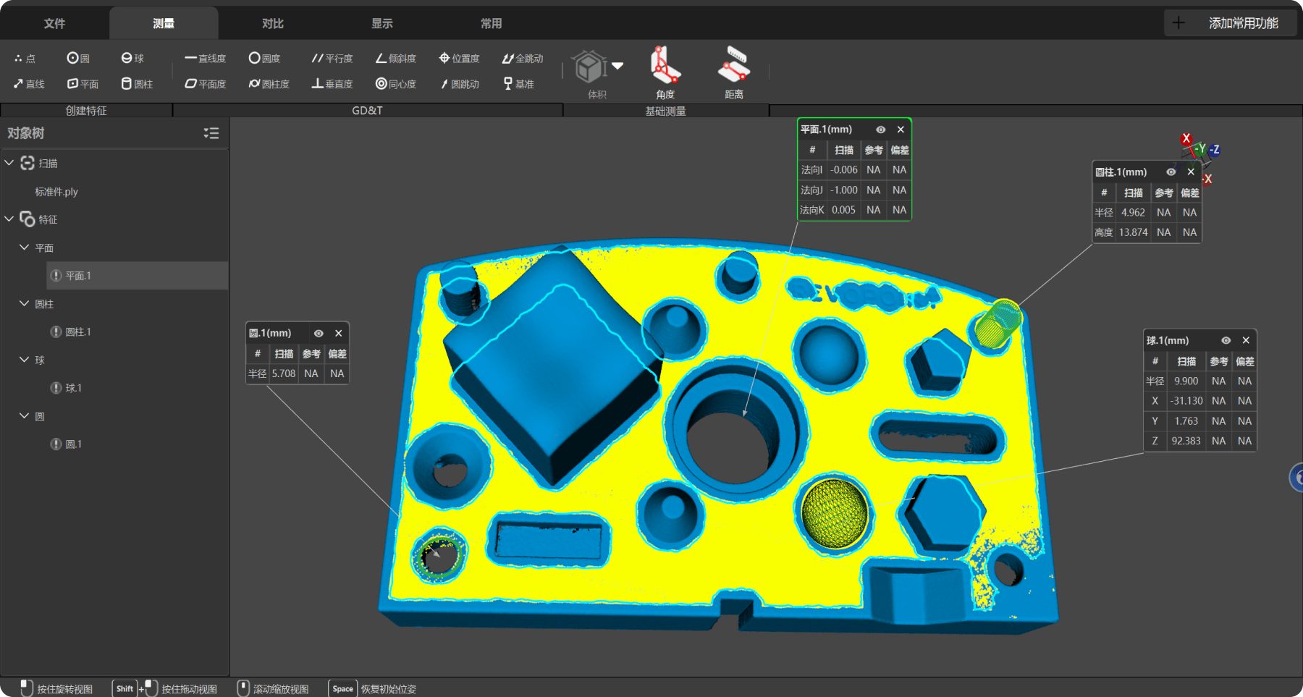Viewport: 1303px width, 697px height.
Task: Click the 垂直度 perpendicularity tool
Action: click(x=332, y=84)
